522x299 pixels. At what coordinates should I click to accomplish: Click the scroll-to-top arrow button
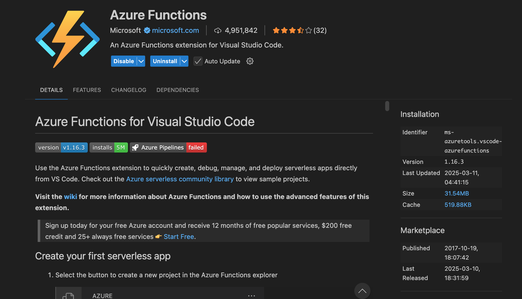[x=362, y=291]
